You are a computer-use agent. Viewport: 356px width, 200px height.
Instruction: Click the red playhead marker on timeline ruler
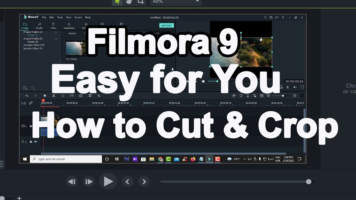click(x=43, y=101)
